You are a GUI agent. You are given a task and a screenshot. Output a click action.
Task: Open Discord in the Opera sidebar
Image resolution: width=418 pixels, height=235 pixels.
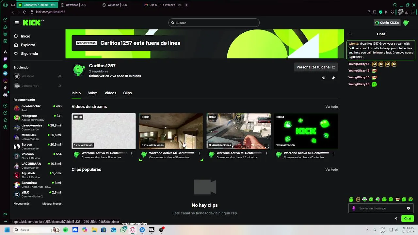[5, 95]
